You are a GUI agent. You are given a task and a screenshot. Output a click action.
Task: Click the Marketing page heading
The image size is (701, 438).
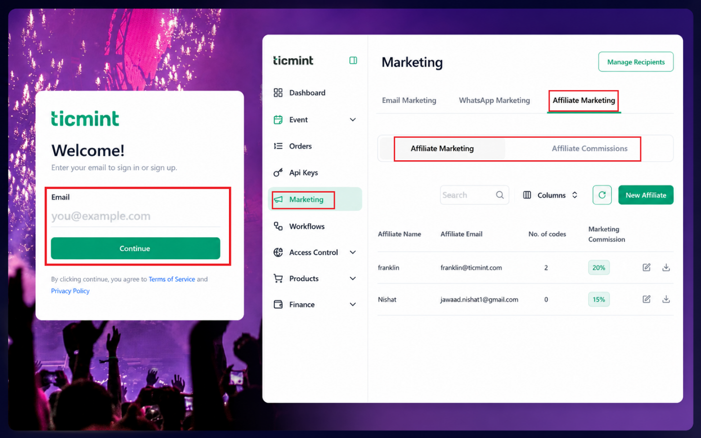point(412,62)
